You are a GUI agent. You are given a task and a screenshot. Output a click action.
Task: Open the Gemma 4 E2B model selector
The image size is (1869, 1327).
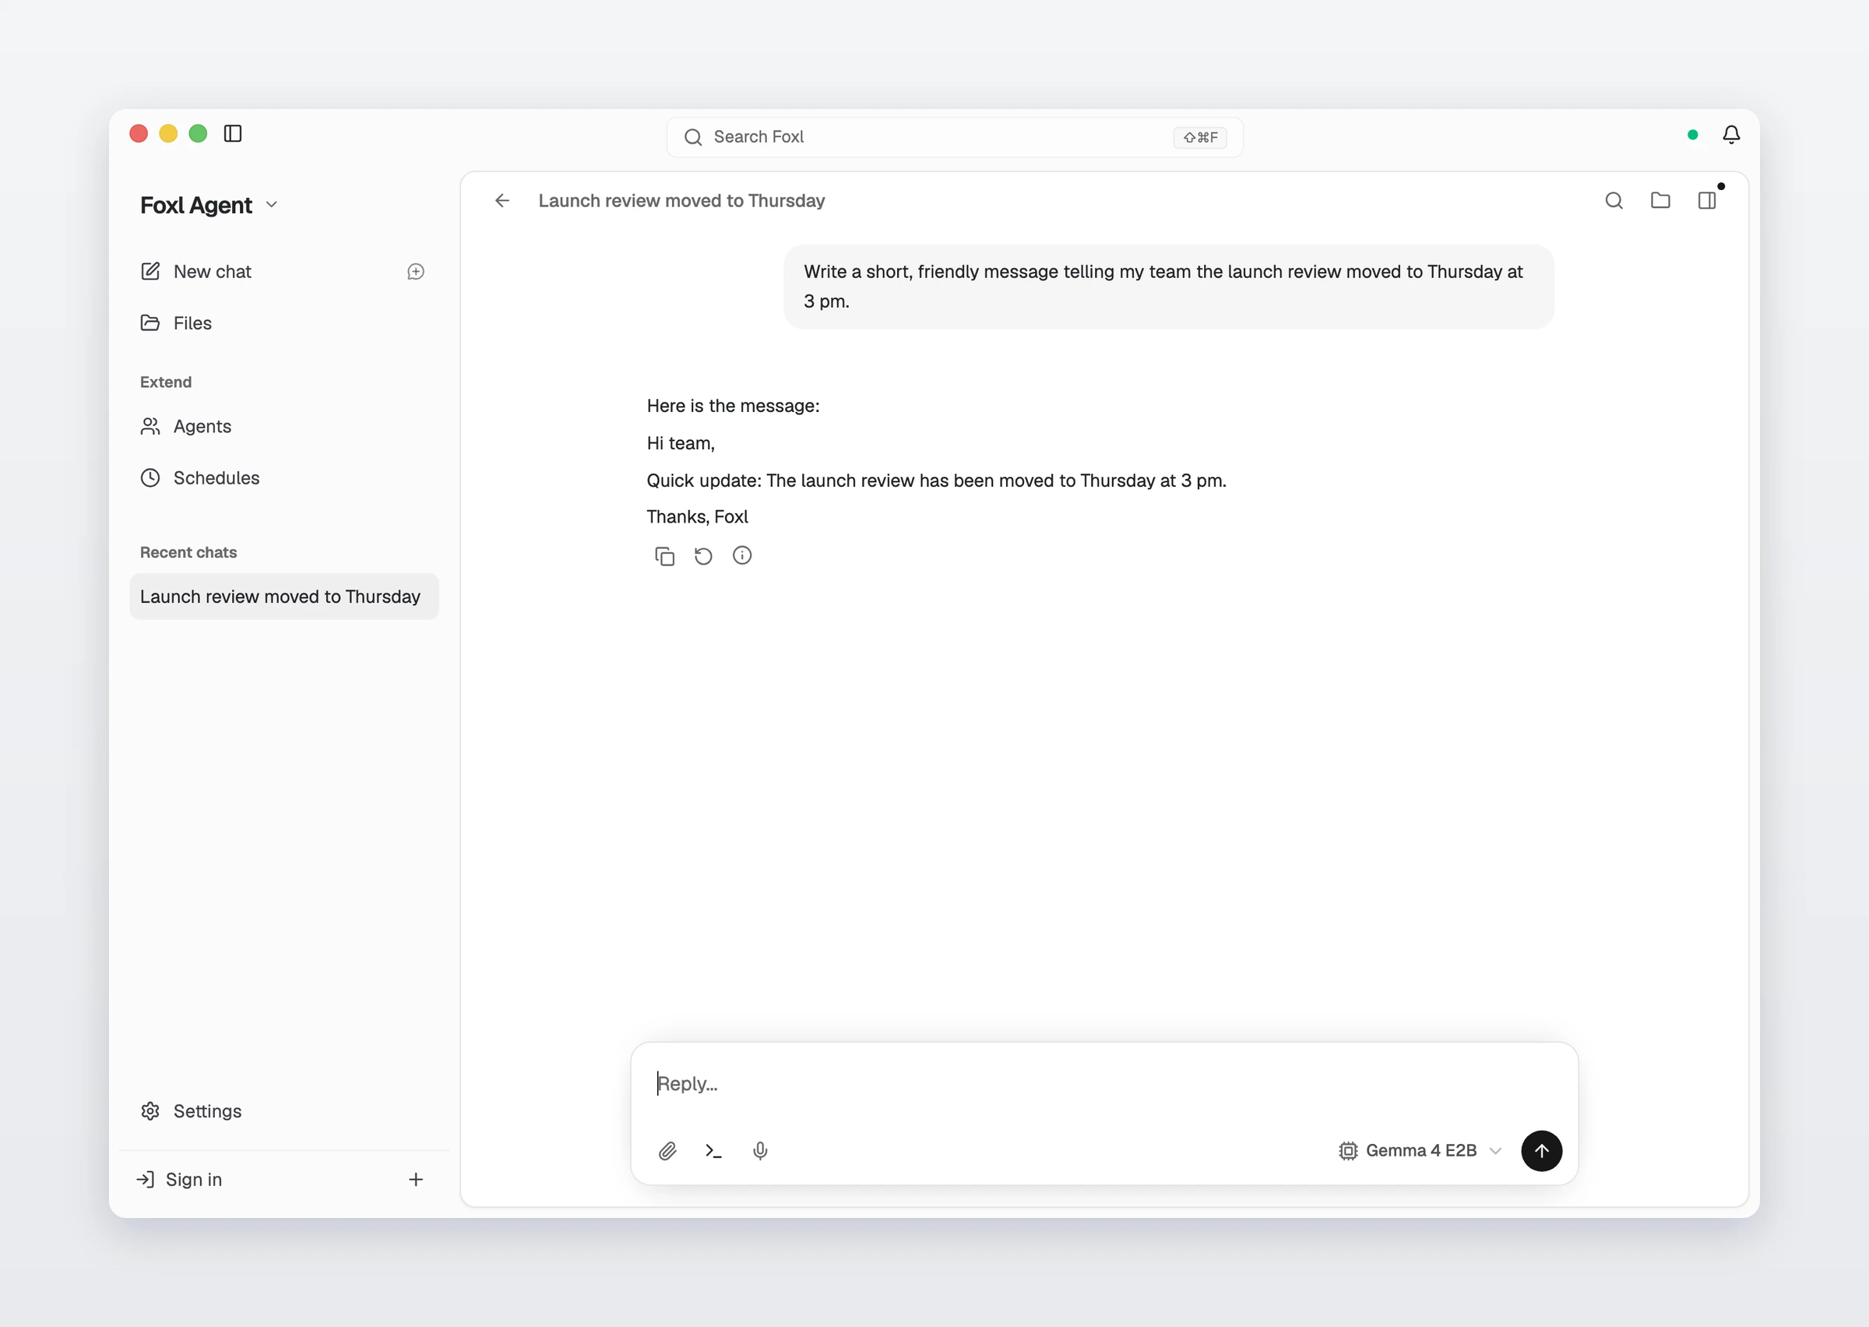1420,1150
